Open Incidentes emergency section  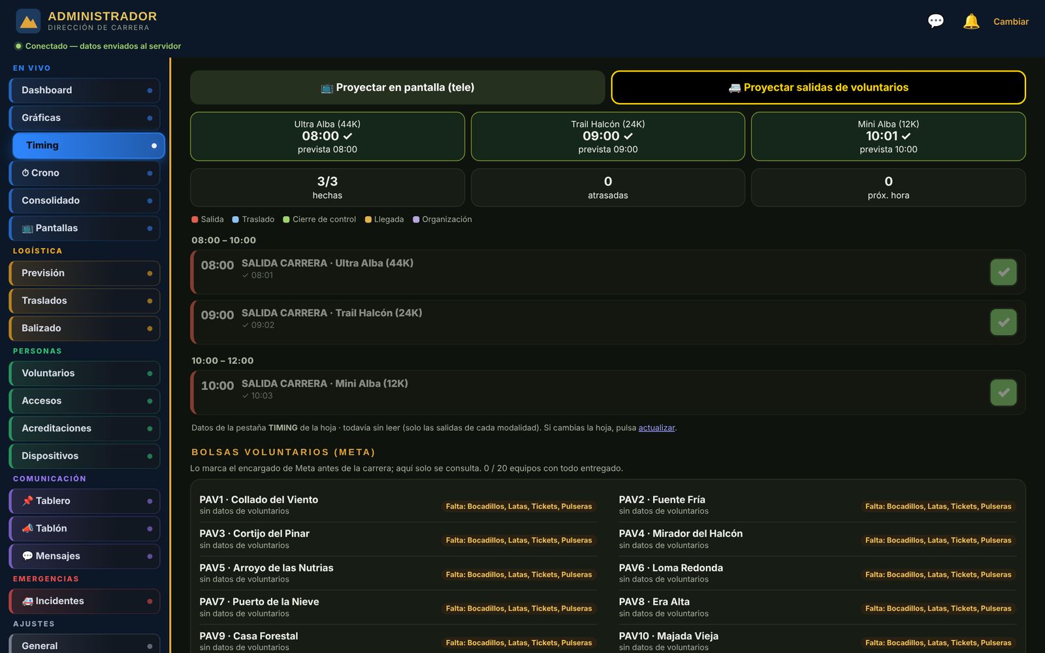[84, 601]
